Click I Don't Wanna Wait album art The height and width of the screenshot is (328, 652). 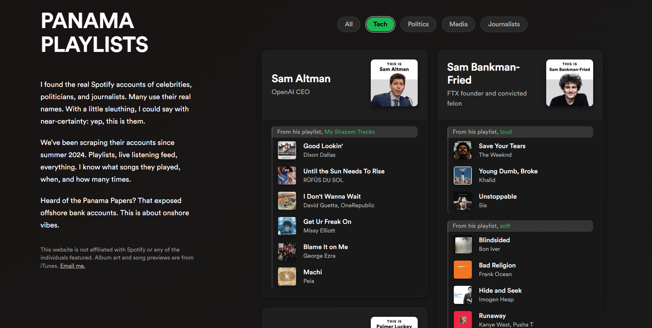click(287, 201)
